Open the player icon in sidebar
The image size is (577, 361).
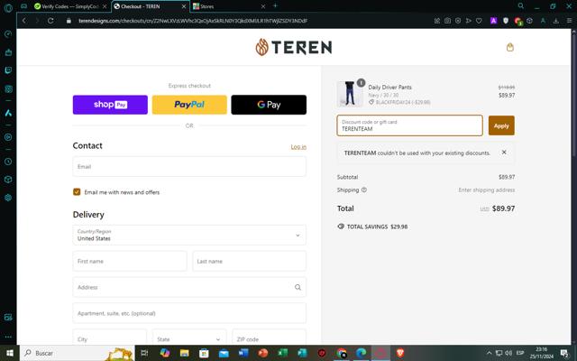[x=8, y=137]
